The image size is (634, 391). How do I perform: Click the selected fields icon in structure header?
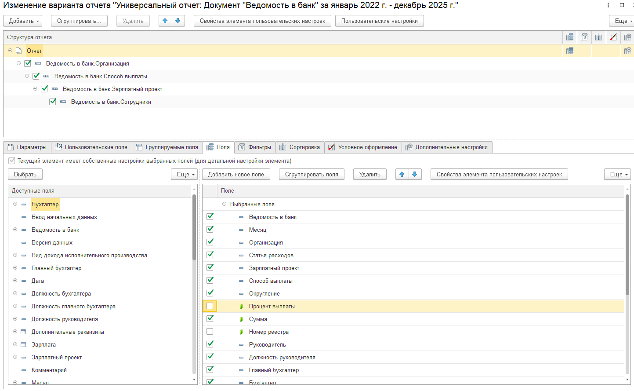click(570, 37)
